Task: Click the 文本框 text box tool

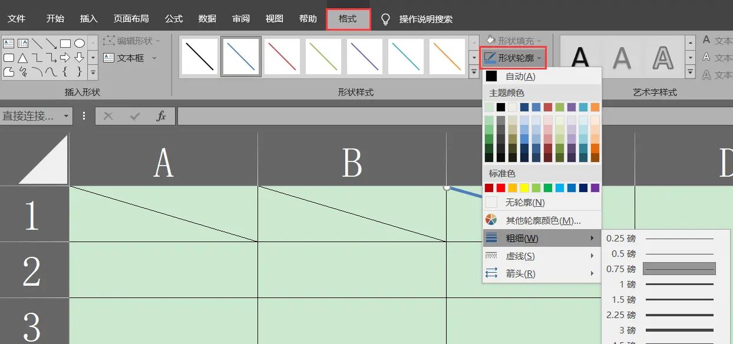Action: click(130, 58)
